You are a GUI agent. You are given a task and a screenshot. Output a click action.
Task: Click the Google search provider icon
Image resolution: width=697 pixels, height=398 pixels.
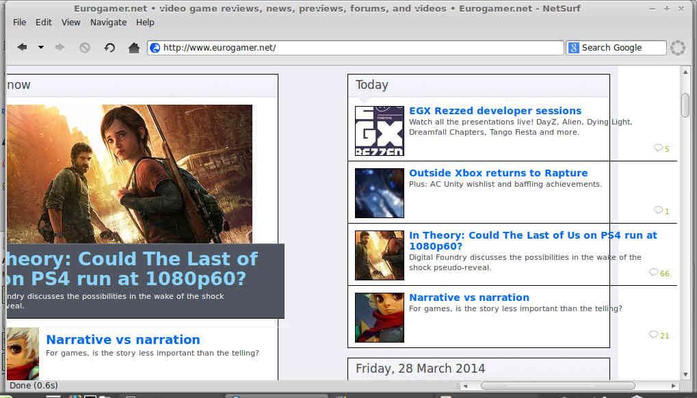point(574,48)
